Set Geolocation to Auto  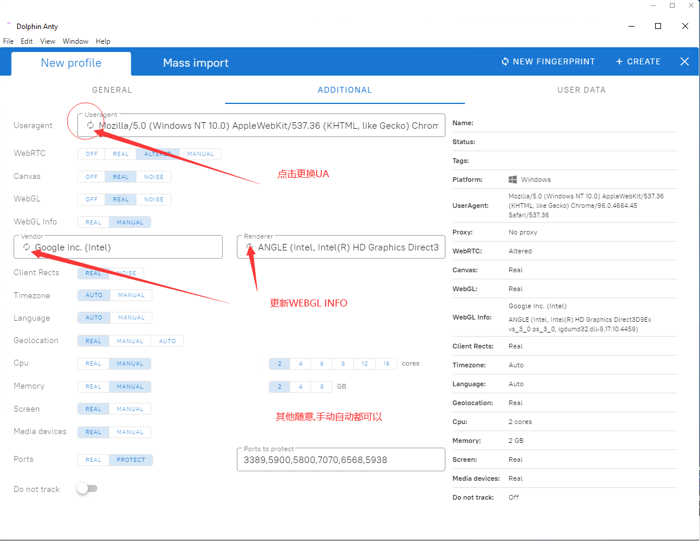pyautogui.click(x=167, y=341)
